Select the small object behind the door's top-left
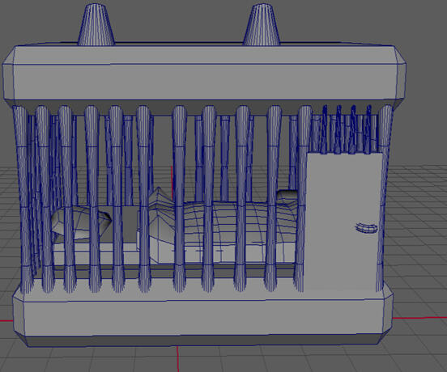This screenshot has width=447, height=372. [287, 195]
